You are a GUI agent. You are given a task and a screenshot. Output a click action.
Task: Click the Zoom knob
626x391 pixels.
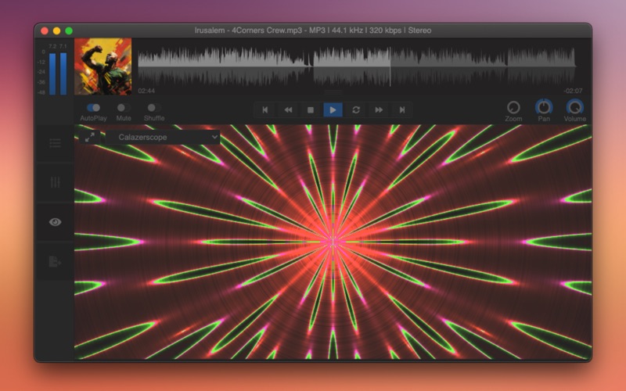pyautogui.click(x=513, y=107)
